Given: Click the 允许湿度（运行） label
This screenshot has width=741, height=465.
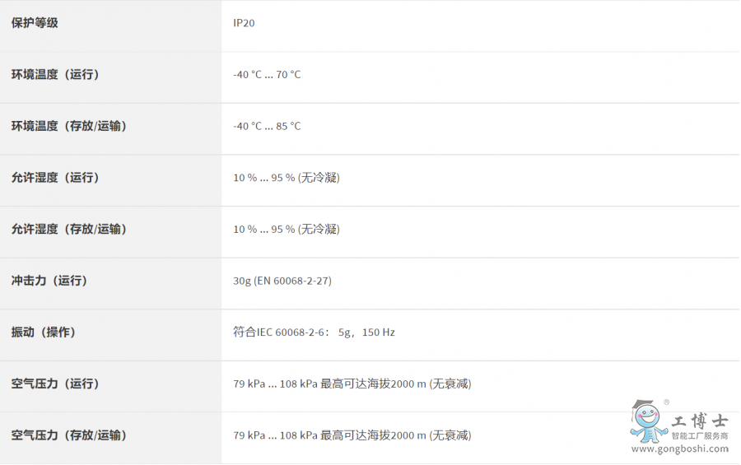Looking at the screenshot, I should click(x=55, y=178).
